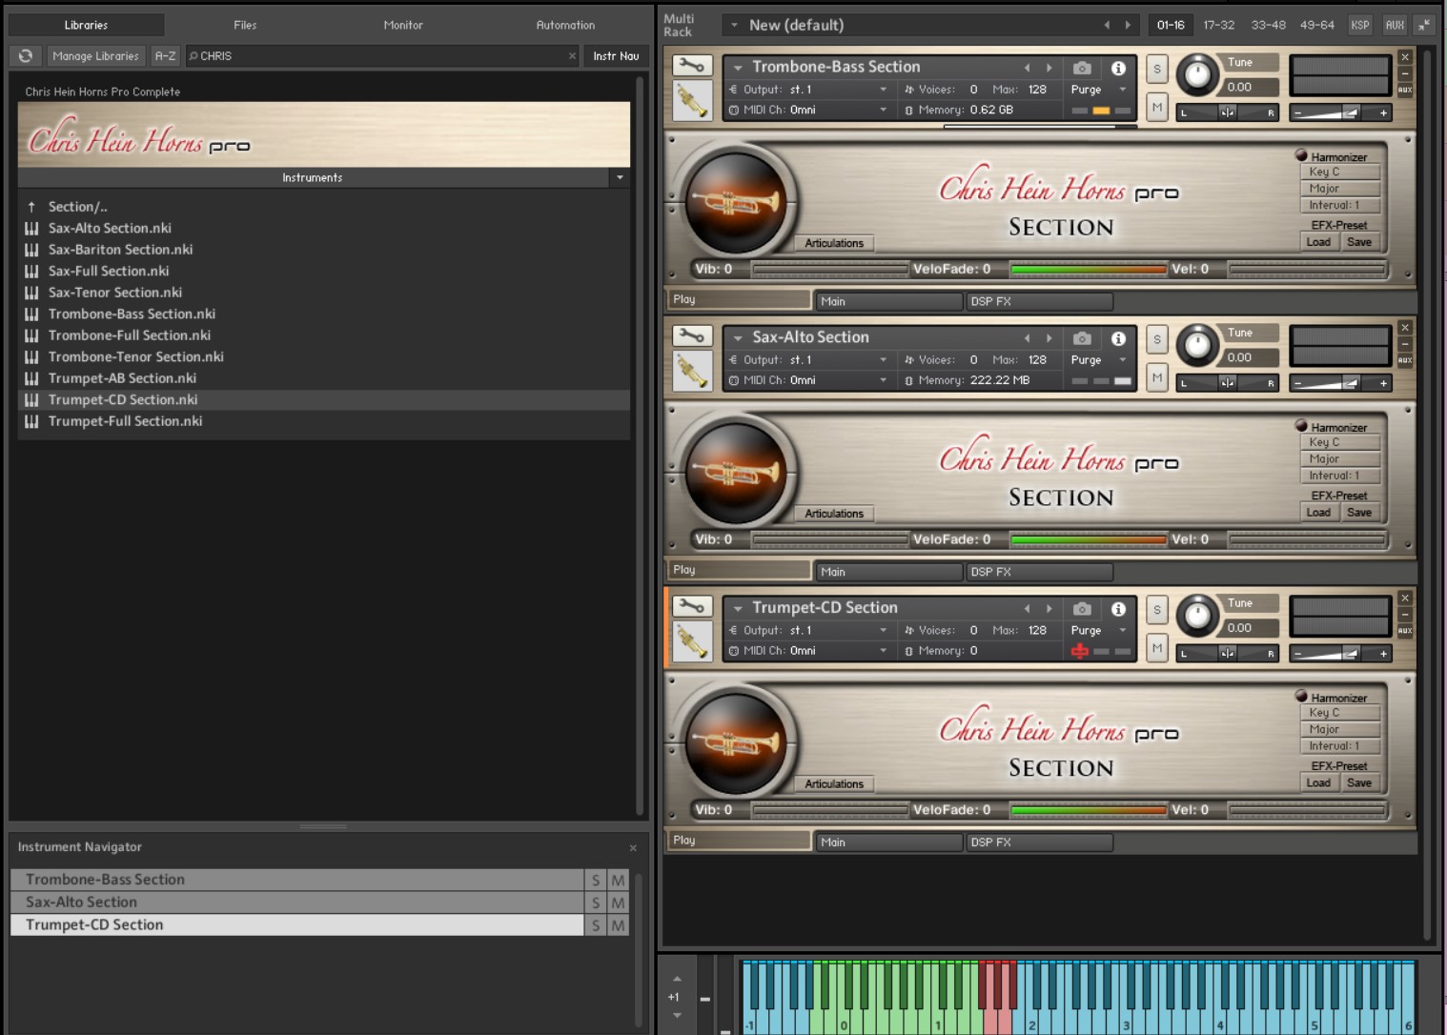Show info for Trumpet-CD Section instrument
This screenshot has height=1035, width=1447.
tap(1118, 609)
